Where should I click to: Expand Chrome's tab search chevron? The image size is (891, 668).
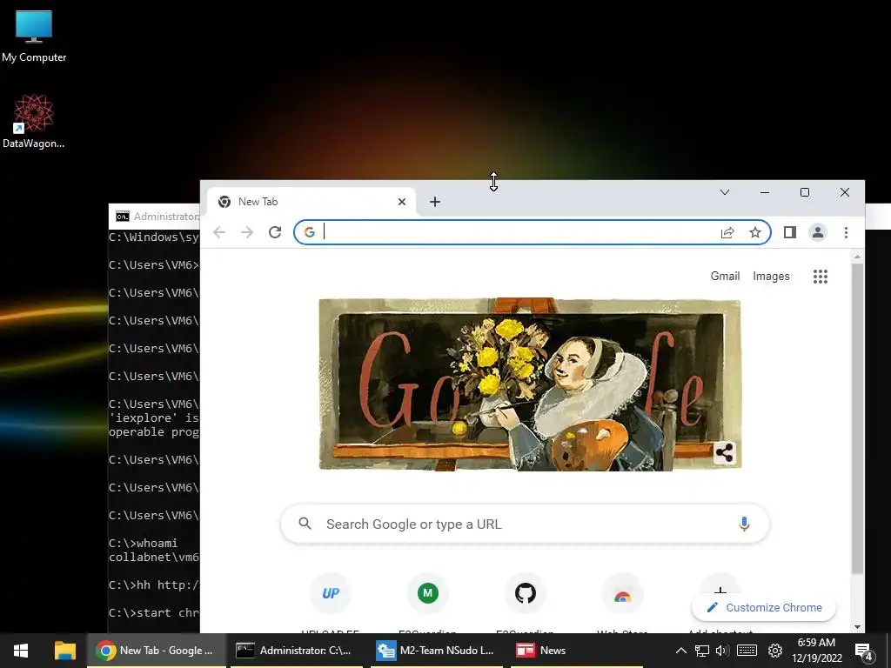(x=725, y=192)
